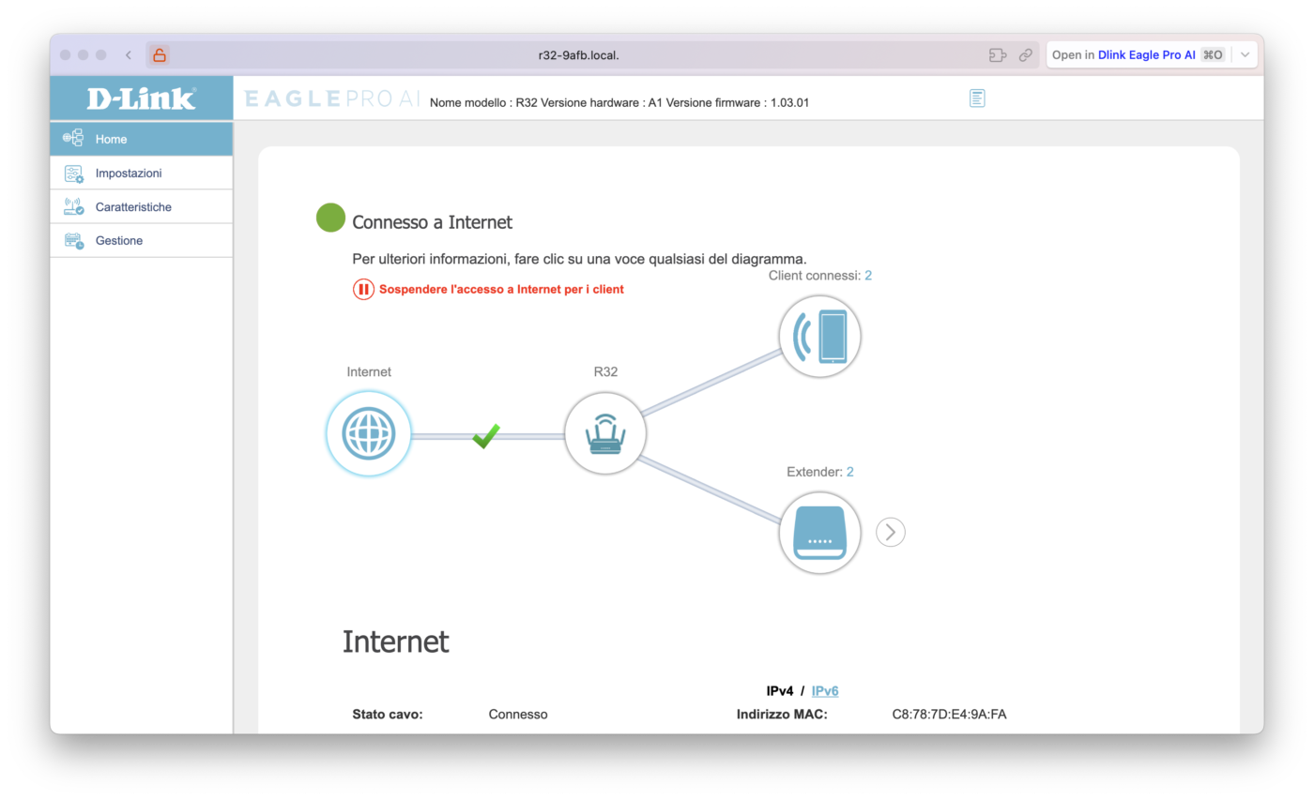Click the unlocked padlock site security icon
The image size is (1314, 800).
pos(160,55)
